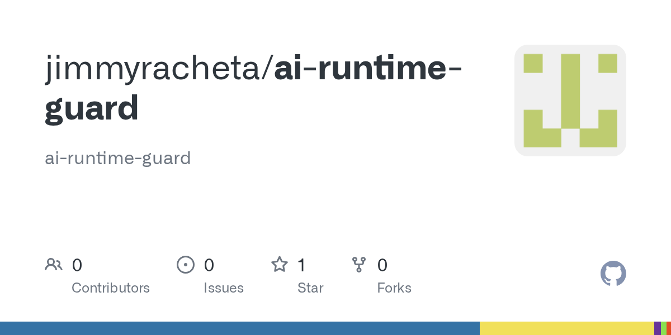Click the purple language bar segment
The height and width of the screenshot is (335, 671).
[658, 328]
